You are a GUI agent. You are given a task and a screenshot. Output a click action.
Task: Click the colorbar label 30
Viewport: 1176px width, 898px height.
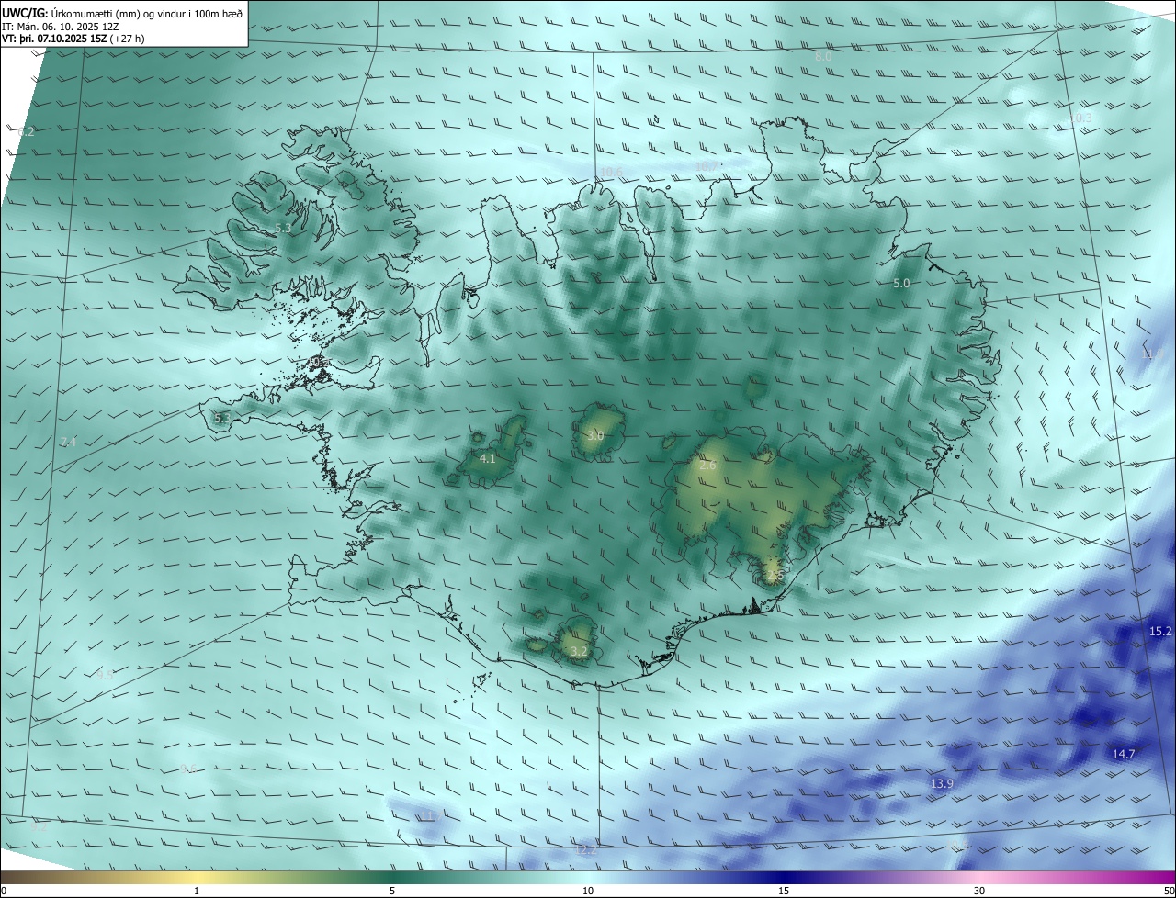tap(979, 891)
